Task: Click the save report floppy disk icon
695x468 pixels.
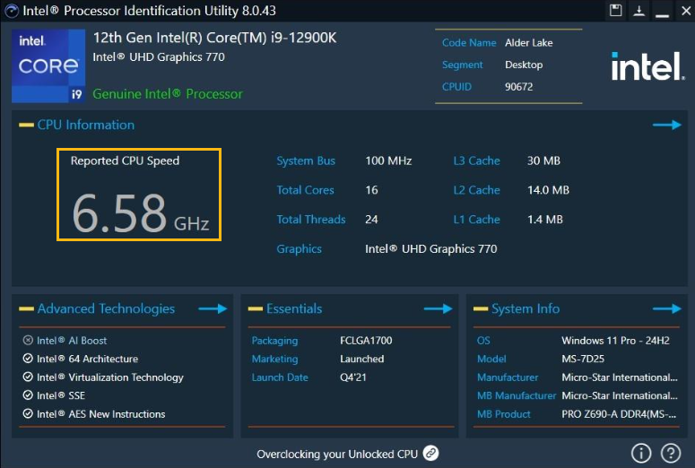Action: 616,10
